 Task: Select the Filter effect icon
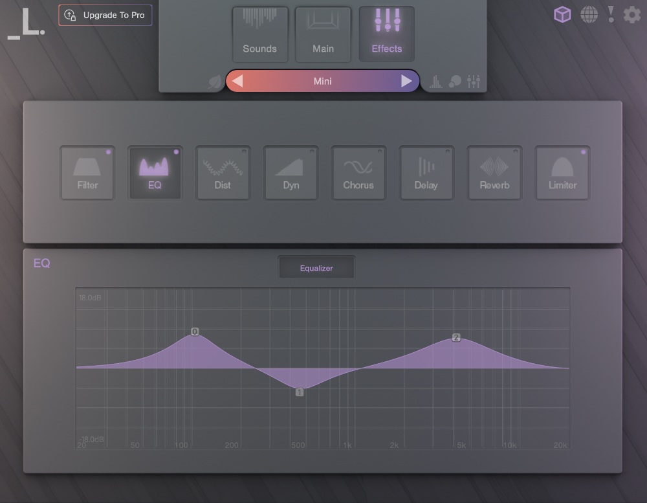pos(87,172)
